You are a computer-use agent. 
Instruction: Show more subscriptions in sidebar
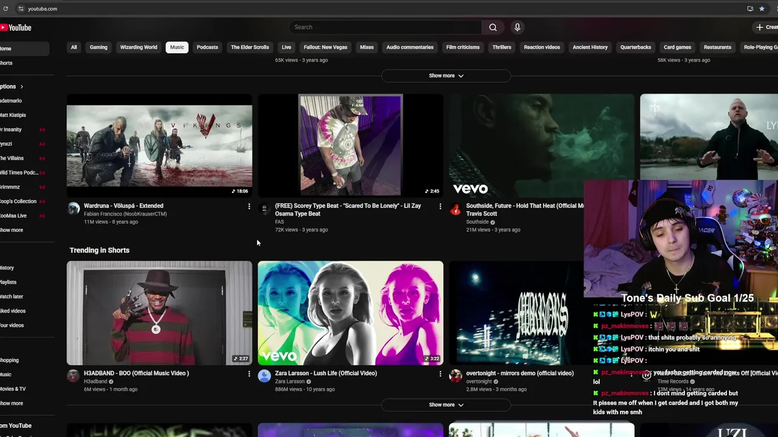(x=12, y=230)
